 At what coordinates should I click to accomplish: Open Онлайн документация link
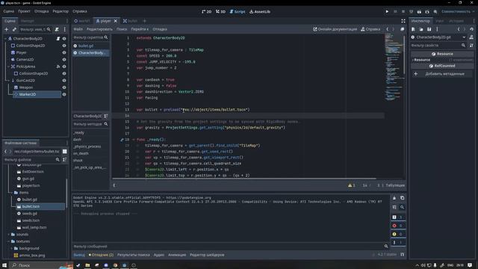tap(335, 29)
